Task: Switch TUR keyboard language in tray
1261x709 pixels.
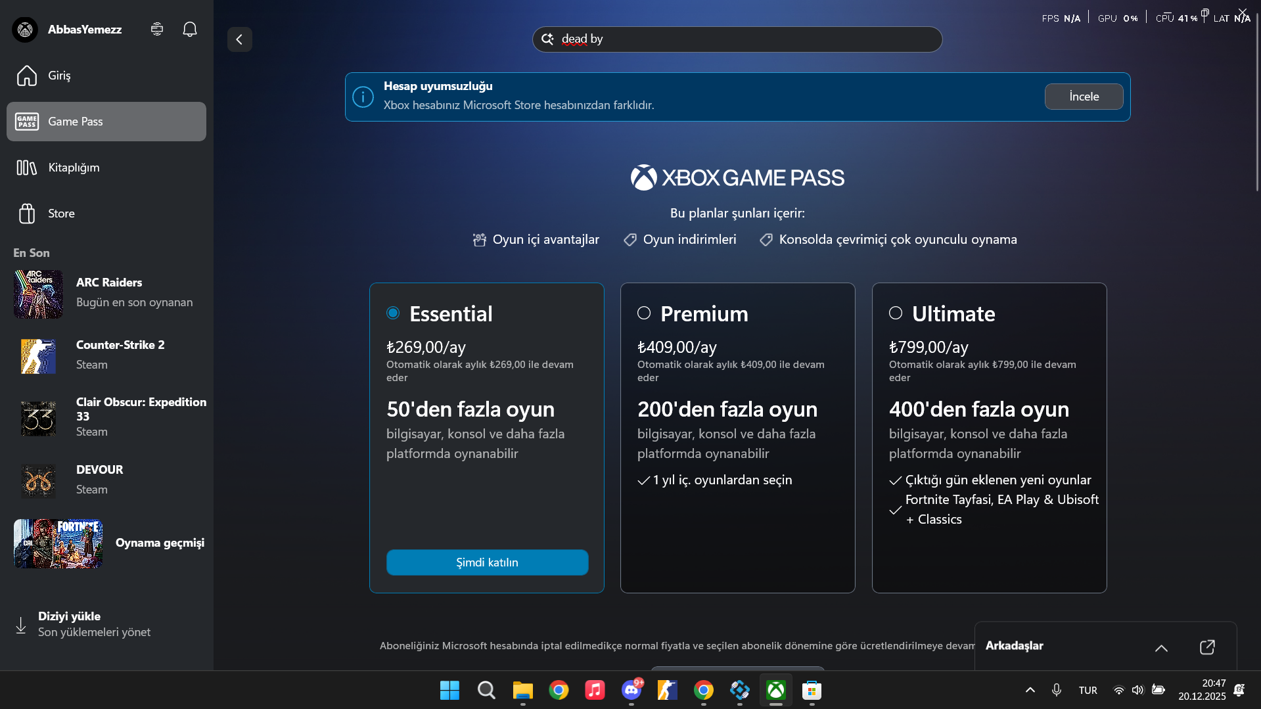Action: click(1088, 691)
